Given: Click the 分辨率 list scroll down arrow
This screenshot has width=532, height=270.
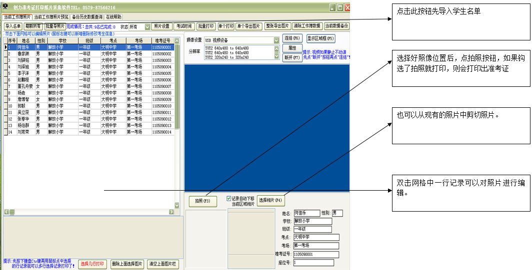Looking at the screenshot, I should coord(277,56).
